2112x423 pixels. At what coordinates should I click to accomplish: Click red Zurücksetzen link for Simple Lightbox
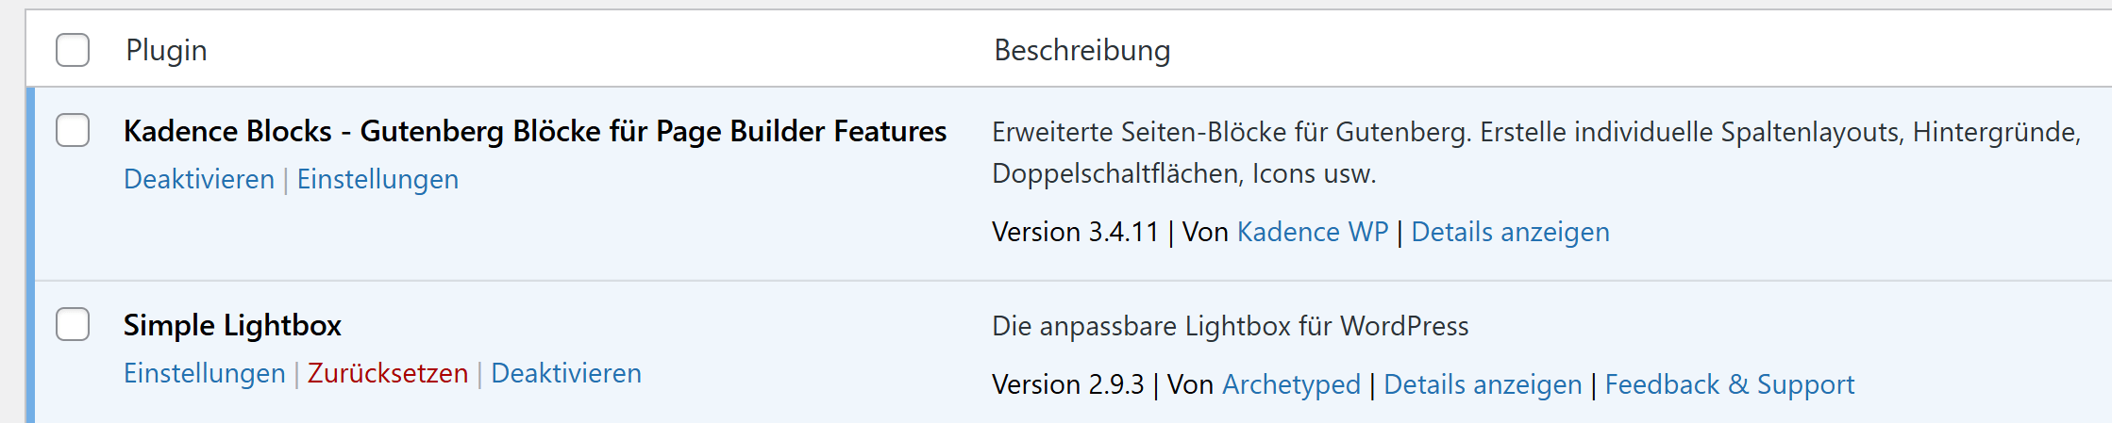point(388,373)
